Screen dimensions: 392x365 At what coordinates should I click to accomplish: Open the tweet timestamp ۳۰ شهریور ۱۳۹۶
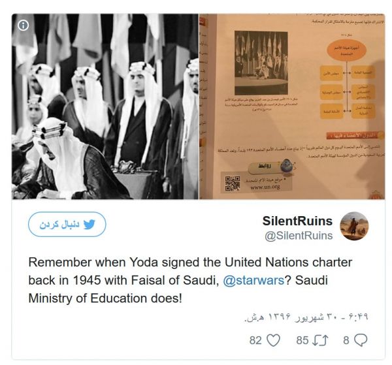click(306, 317)
